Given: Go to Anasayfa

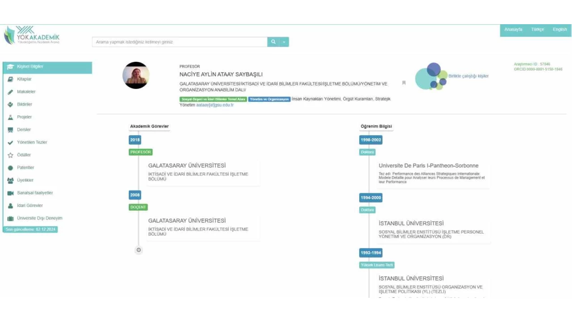Looking at the screenshot, I should [x=513, y=30].
